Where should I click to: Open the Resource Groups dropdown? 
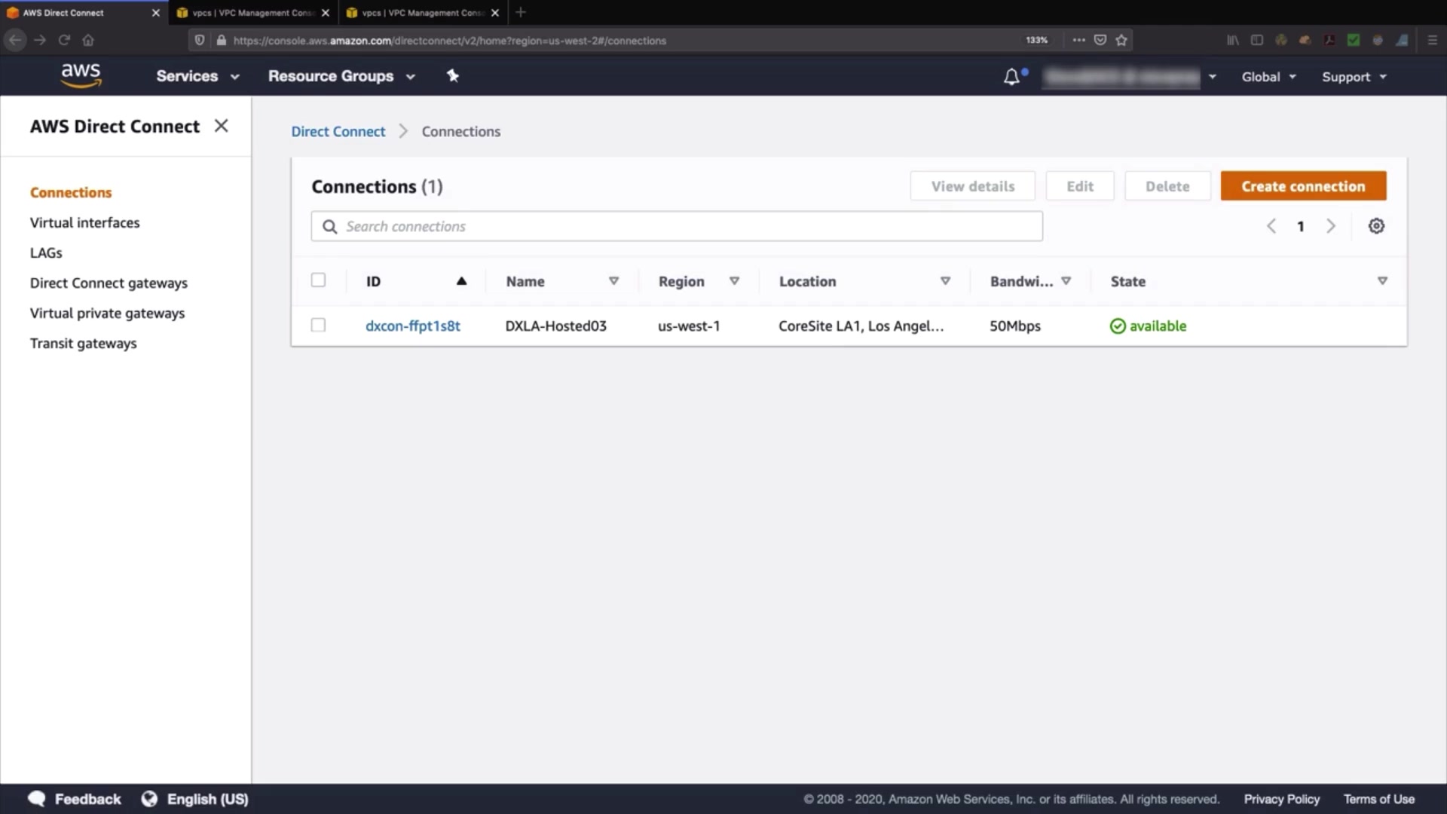(341, 76)
